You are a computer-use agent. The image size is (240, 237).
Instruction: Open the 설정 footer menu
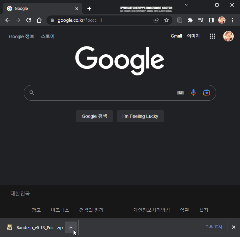coord(204,210)
